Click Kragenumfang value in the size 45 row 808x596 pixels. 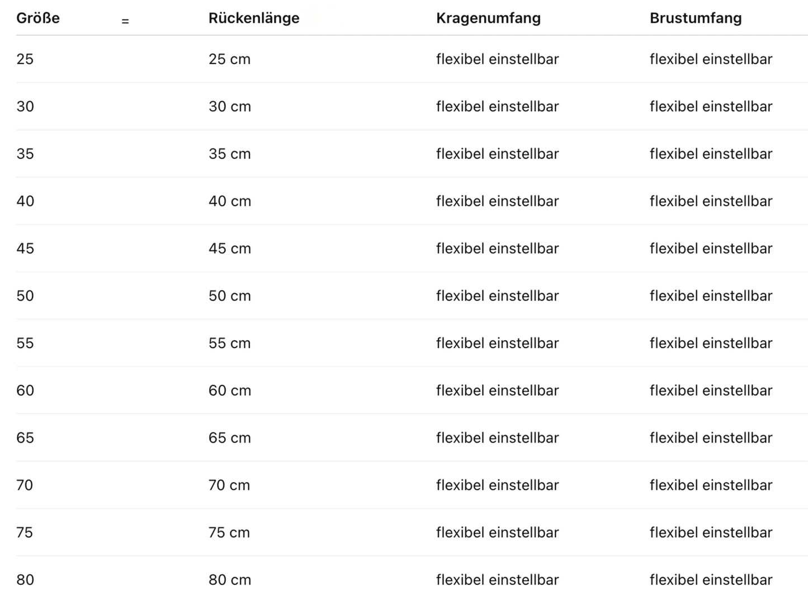pos(497,249)
